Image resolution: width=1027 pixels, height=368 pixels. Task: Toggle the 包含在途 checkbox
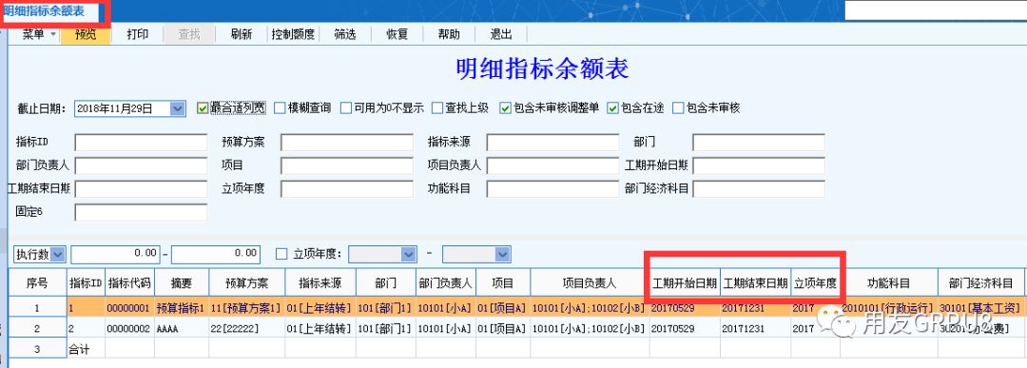(x=612, y=108)
